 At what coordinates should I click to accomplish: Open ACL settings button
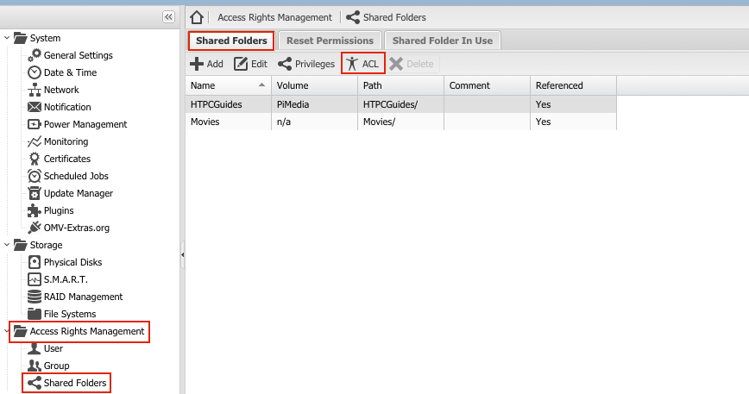pos(362,64)
